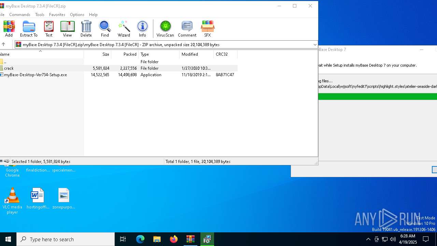437x246 pixels.
Task: Sort by the Packed column header
Action: tap(125, 54)
